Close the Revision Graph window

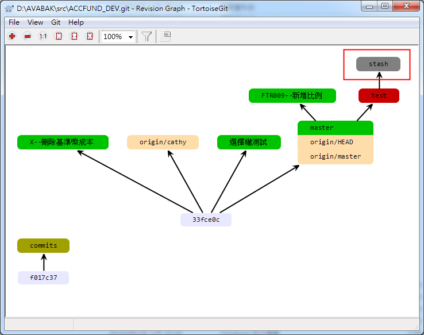click(x=406, y=6)
